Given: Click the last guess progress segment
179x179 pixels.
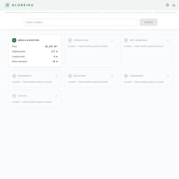Looking at the screenshot, I should (165, 13).
